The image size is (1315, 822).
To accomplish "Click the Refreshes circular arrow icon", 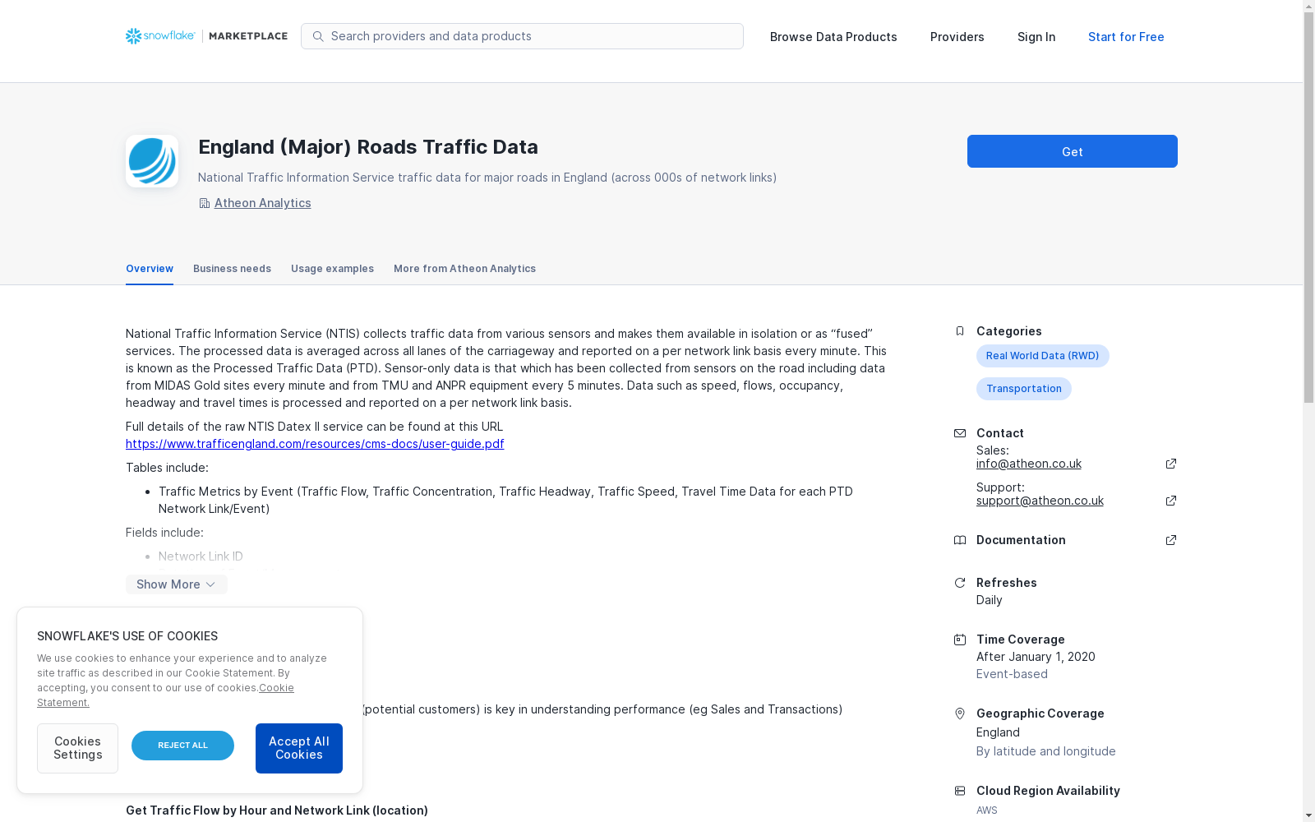I will tap(959, 583).
